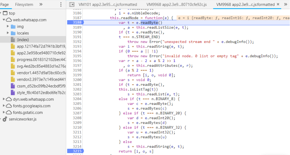The width and height of the screenshot is (290, 155).
Task: Expand the fonts.gstatic.com domain node
Action: point(4,112)
